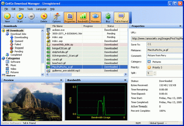Toggle the Preview panel eye button

[95, 17]
